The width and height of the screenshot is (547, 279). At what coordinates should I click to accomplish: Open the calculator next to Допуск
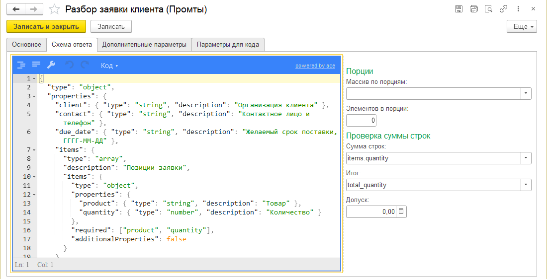point(401,211)
